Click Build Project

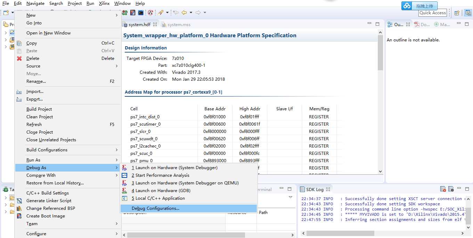point(68,109)
